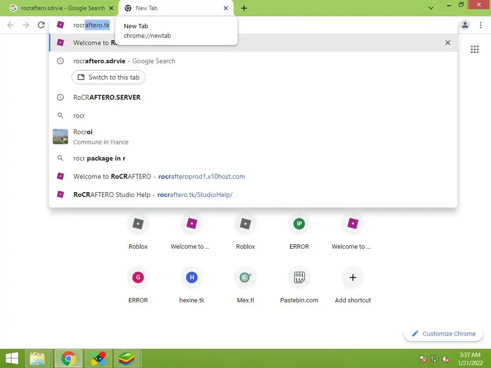The width and height of the screenshot is (491, 368).
Task: Open the Welcome to shortcut above Add shortcut
Action: click(352, 231)
